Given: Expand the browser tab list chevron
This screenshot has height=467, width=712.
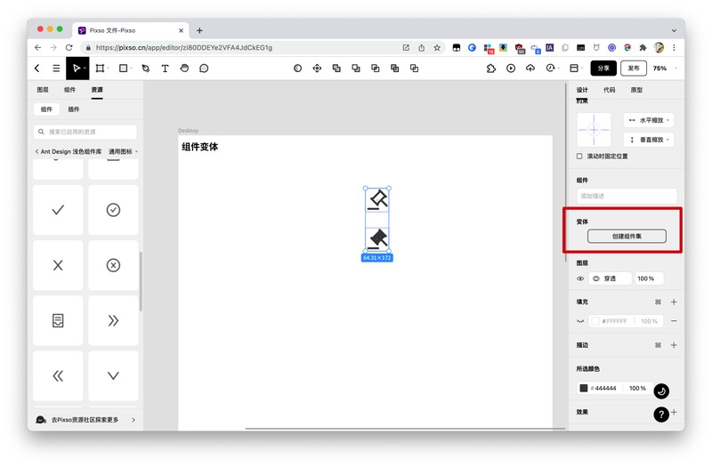Looking at the screenshot, I should pos(674,30).
